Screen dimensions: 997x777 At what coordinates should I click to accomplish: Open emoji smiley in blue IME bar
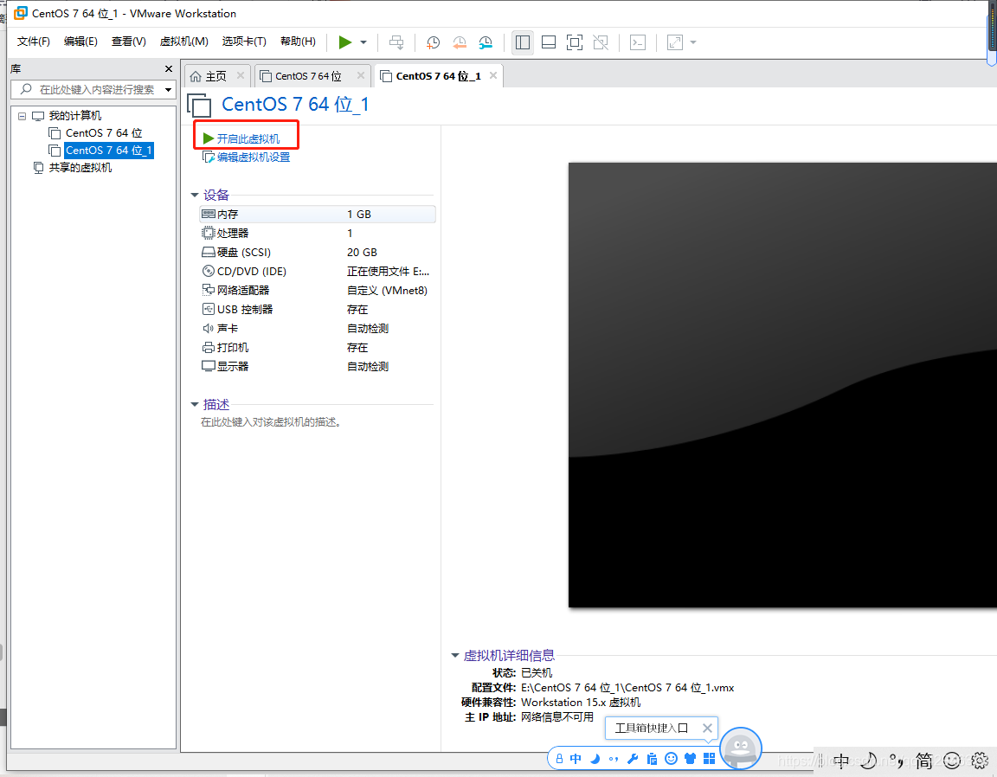click(671, 759)
